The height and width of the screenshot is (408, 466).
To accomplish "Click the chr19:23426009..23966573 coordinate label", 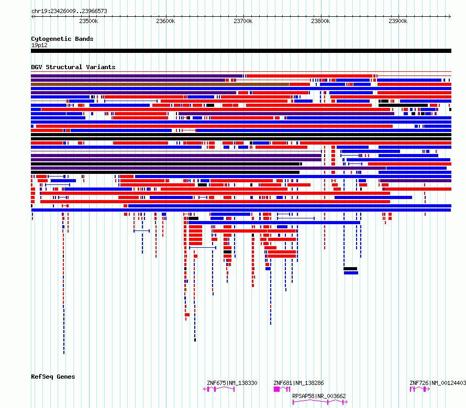I will [x=69, y=11].
